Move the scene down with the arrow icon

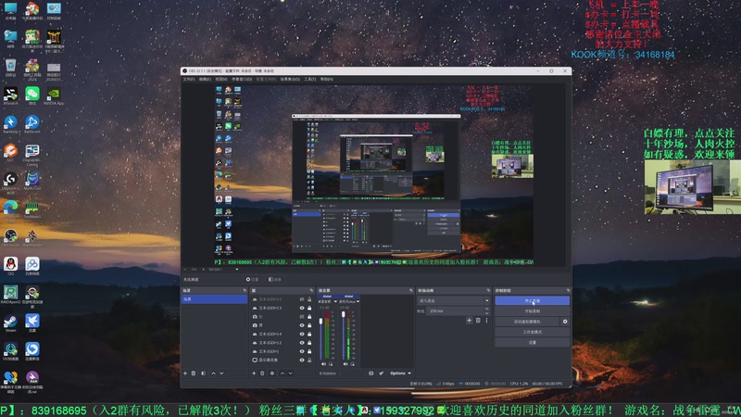(221, 373)
